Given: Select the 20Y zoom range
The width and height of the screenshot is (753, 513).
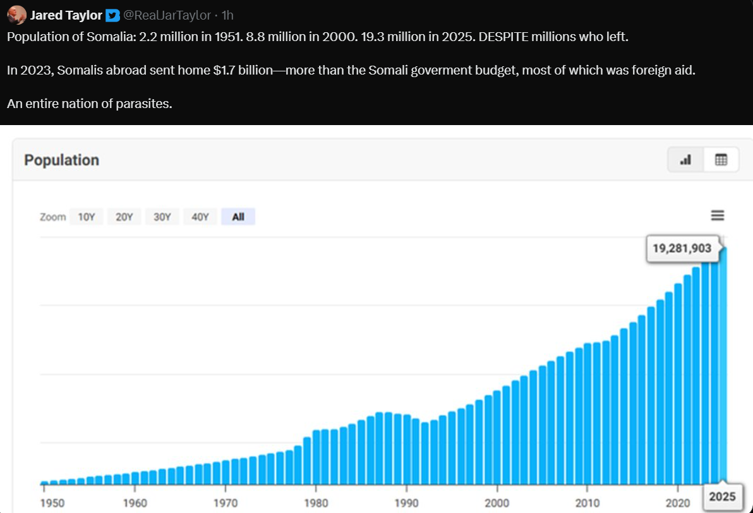Looking at the screenshot, I should point(124,217).
